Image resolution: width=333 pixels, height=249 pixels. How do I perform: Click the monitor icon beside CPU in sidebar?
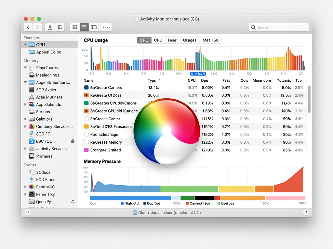[32, 45]
